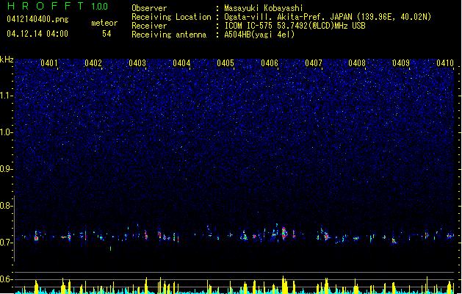This screenshot has height=294, width=462.
Task: Click the 0402 time marker
Action: 93,63
